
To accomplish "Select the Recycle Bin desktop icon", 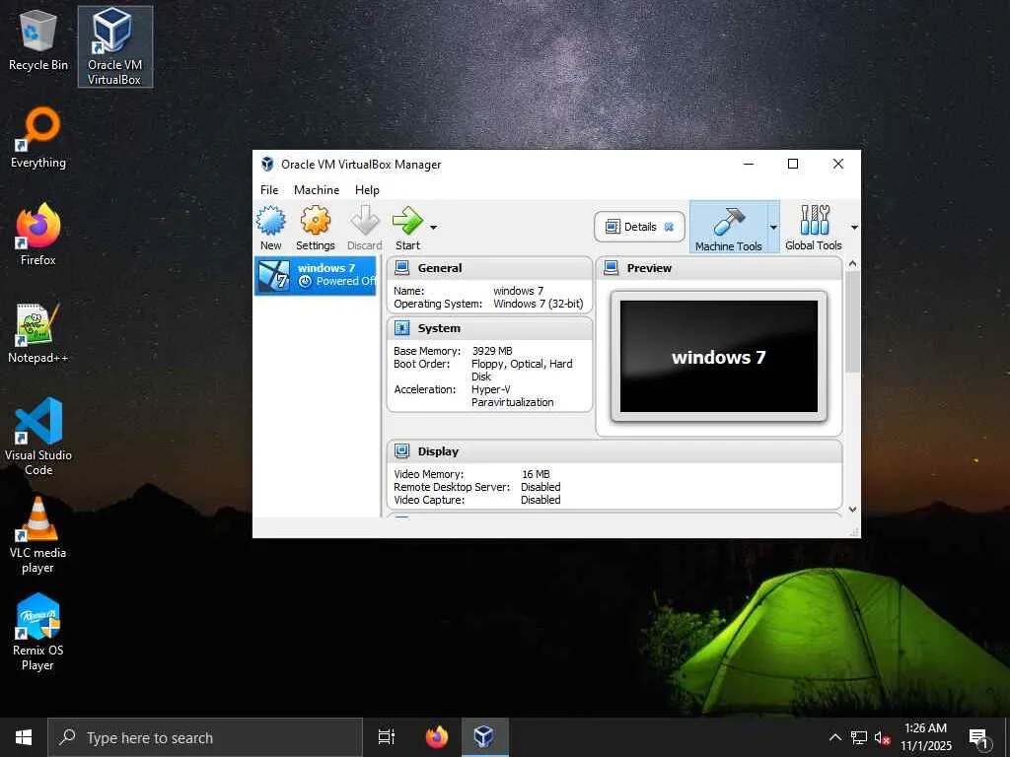I will click(38, 40).
